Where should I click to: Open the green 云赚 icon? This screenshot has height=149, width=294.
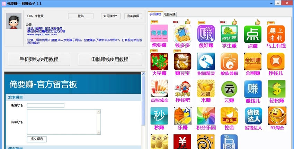tap(229, 89)
